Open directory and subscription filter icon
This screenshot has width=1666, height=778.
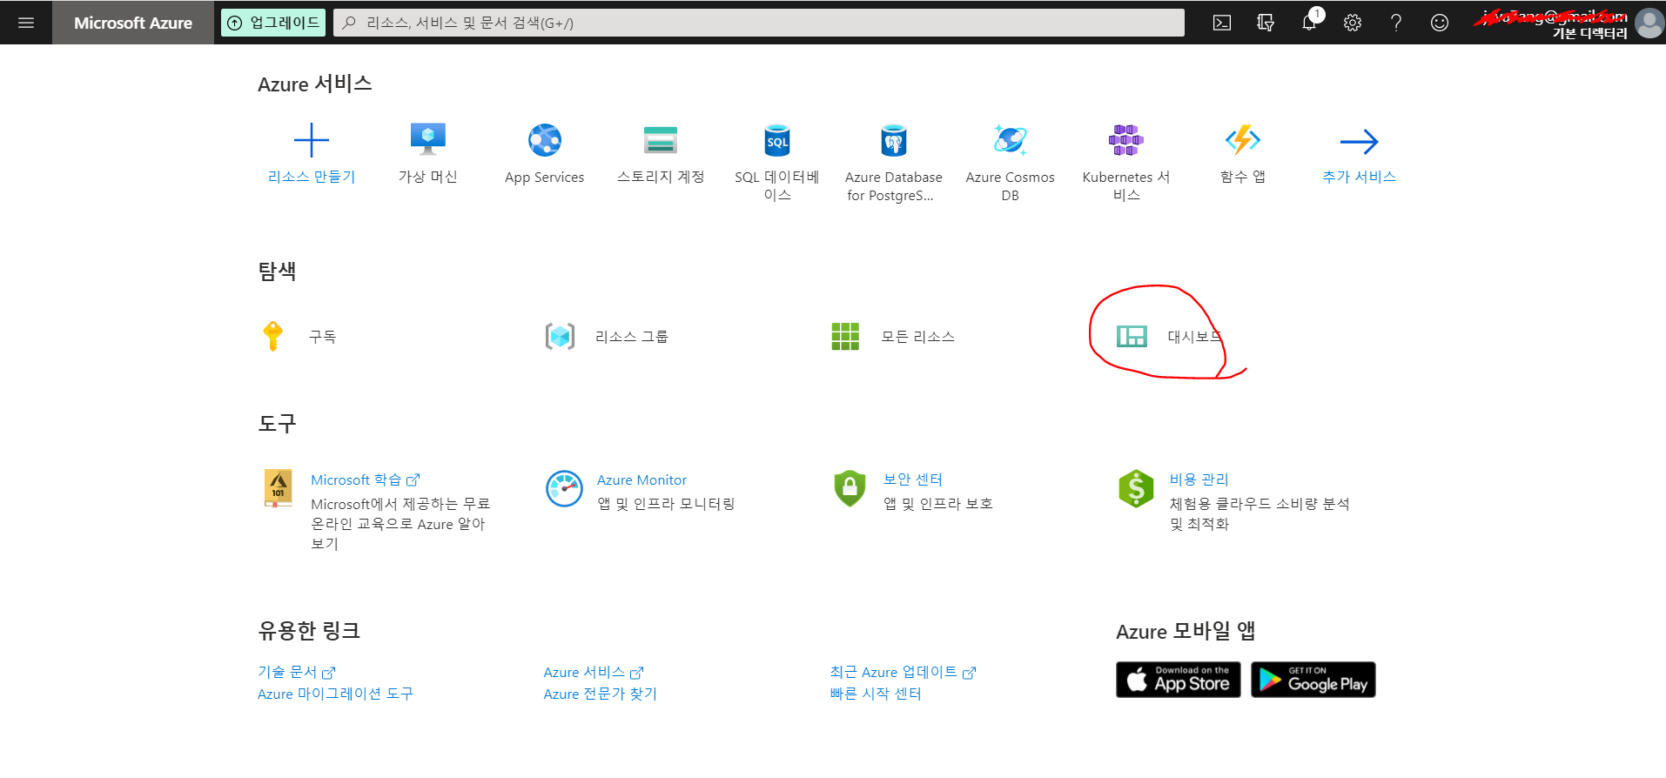point(1266,23)
